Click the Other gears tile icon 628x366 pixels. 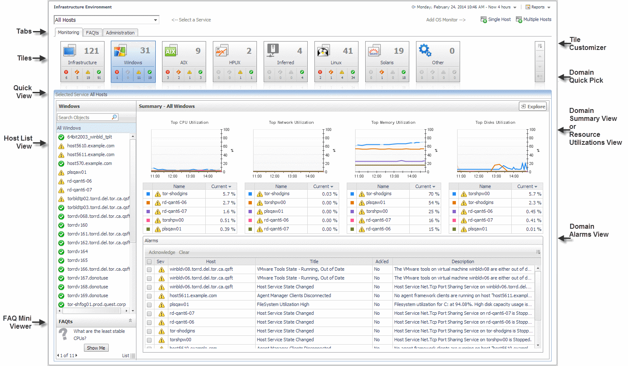(x=425, y=50)
